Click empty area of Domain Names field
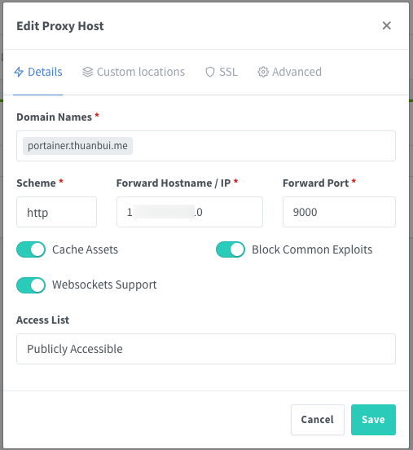Image resolution: width=413 pixels, height=450 pixels. click(x=264, y=146)
